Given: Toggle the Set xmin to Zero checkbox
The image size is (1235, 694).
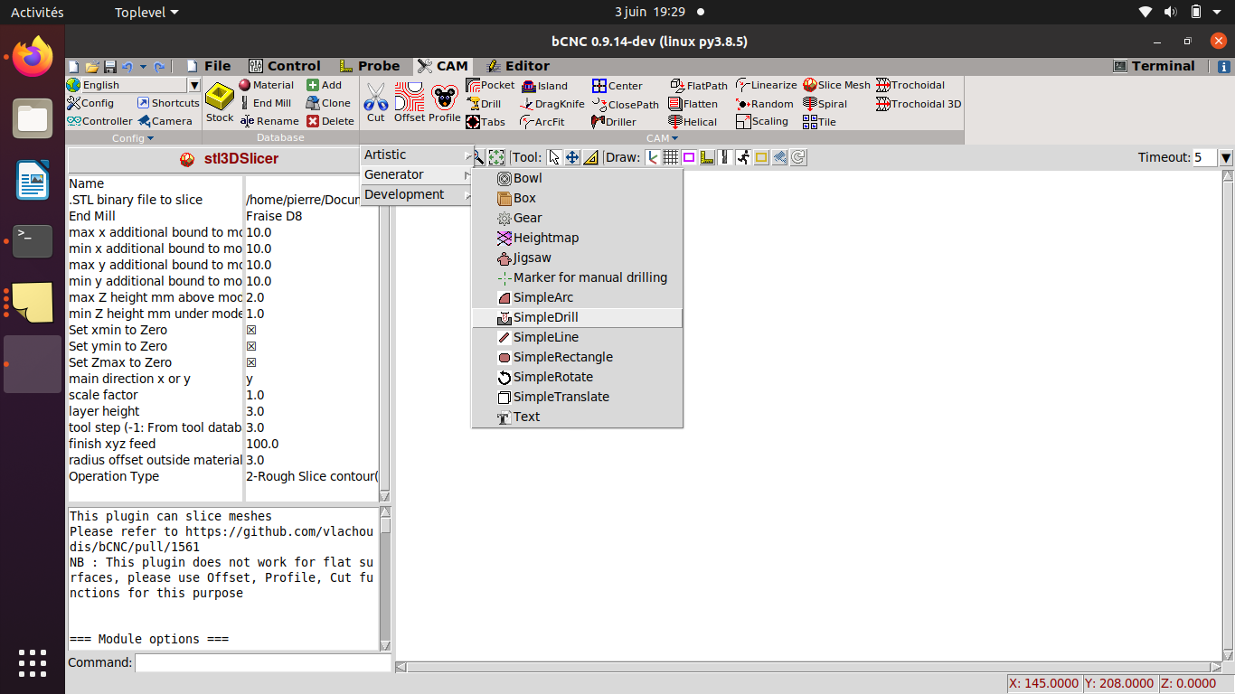Looking at the screenshot, I should click(250, 330).
